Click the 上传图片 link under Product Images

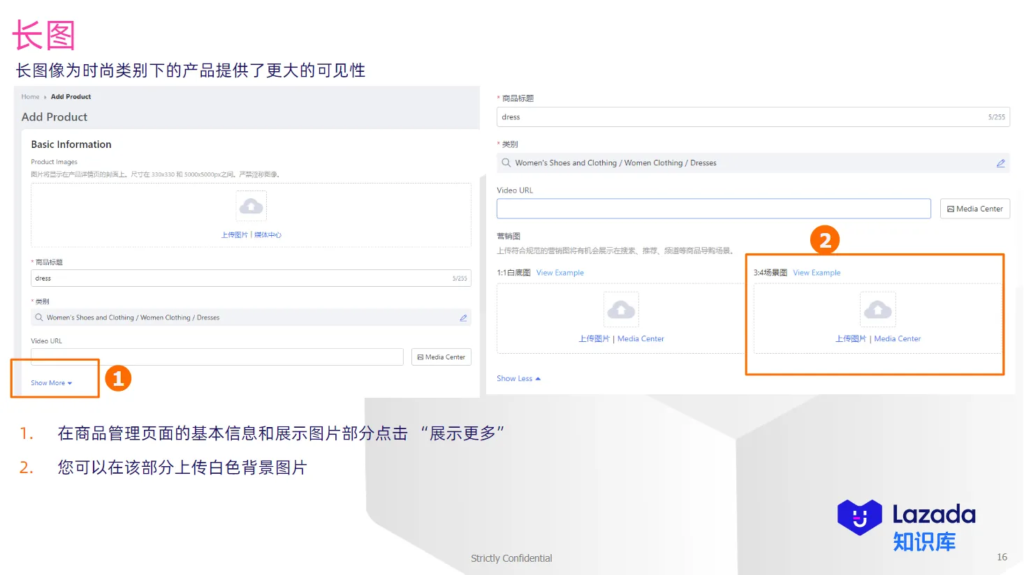point(235,234)
